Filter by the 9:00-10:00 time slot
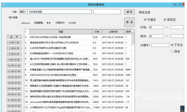The width and height of the screenshot is (187, 112). click(14, 60)
